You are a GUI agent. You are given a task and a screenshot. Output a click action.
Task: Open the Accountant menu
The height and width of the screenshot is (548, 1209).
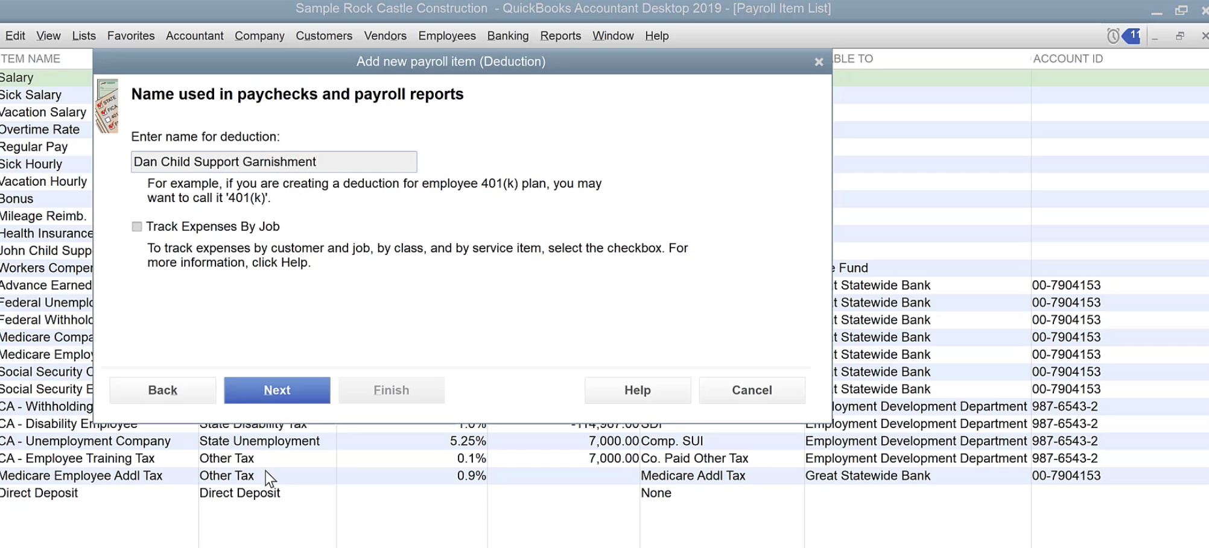(x=194, y=36)
